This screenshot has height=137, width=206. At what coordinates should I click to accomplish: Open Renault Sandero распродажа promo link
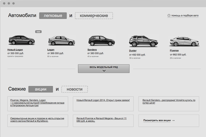169,102
